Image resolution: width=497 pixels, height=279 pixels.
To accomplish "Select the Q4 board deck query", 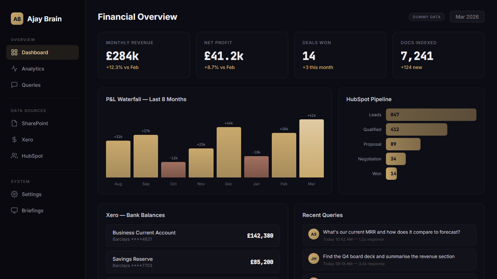I will 389,259.
